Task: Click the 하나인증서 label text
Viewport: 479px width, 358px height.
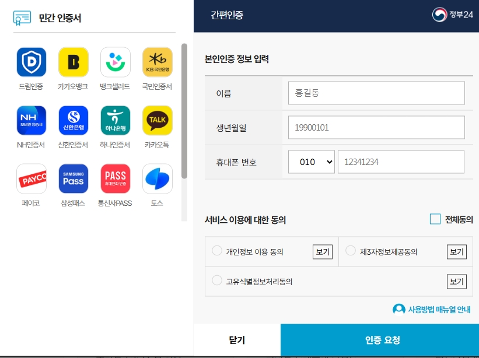Action: [115, 145]
